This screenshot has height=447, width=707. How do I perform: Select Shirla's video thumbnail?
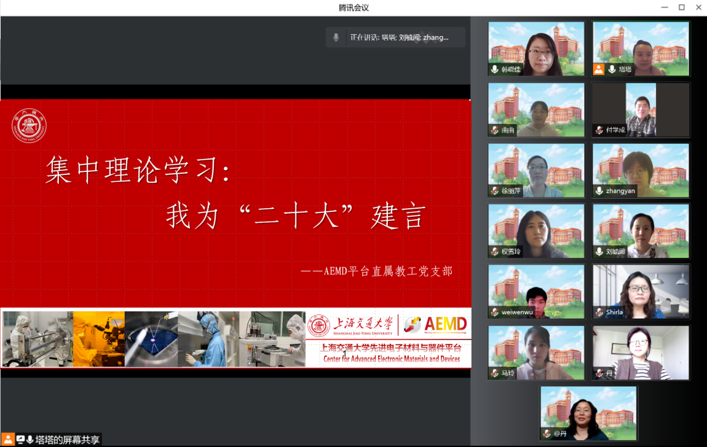click(641, 292)
